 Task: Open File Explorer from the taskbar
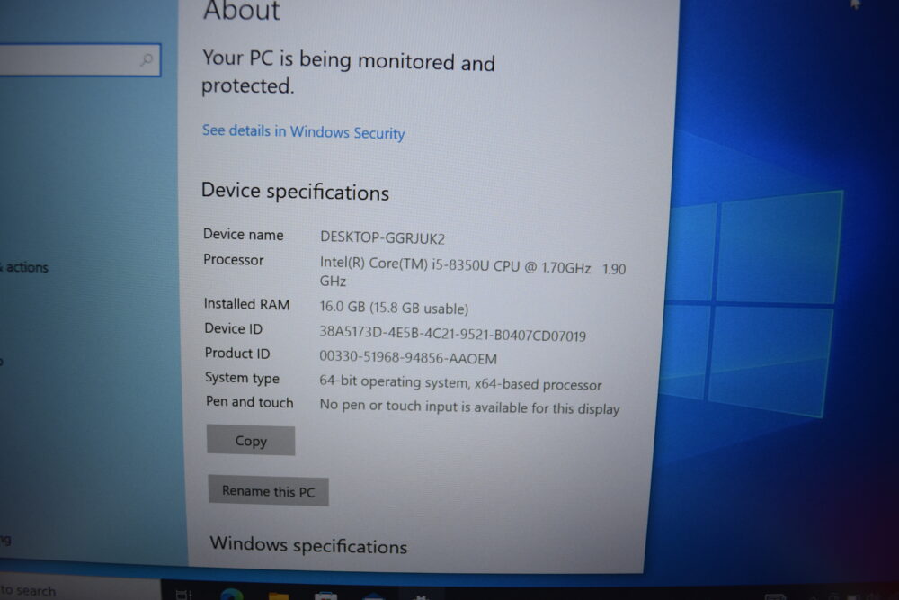[x=280, y=596]
